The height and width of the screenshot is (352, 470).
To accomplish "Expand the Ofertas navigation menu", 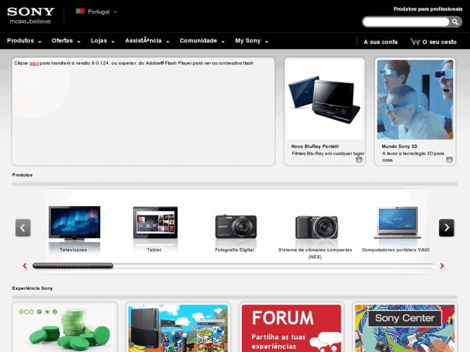I will (x=66, y=41).
